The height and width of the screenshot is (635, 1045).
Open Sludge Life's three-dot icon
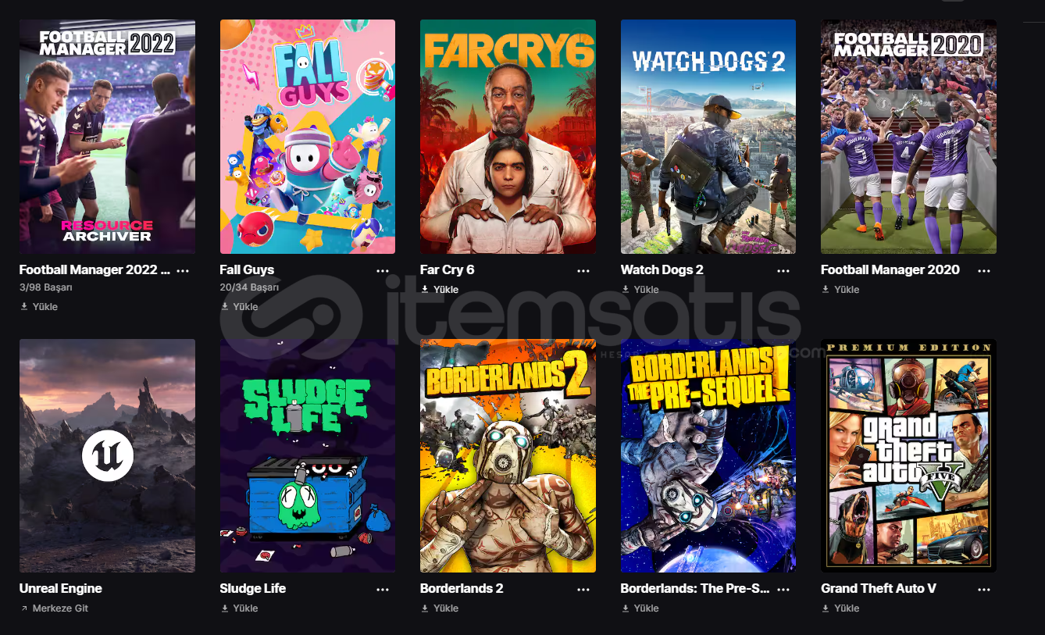383,589
